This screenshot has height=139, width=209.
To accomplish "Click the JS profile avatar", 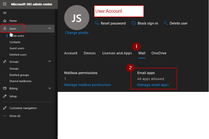I will tap(77, 18).
